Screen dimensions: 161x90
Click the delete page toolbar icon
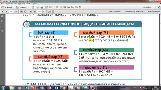tap(69, 7)
